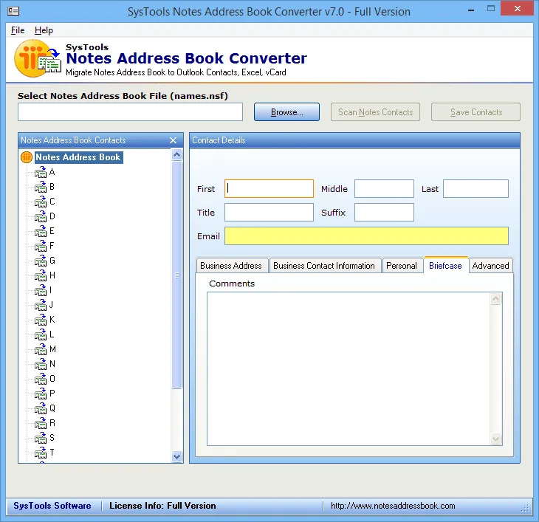Click the Browse button

point(286,112)
